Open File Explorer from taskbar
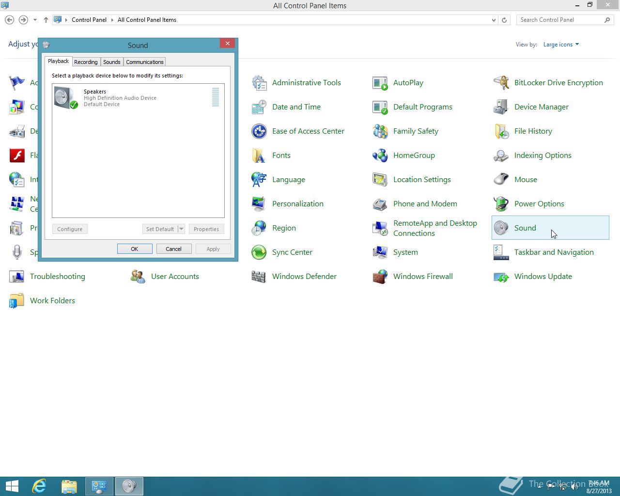This screenshot has width=620, height=496. 69,486
